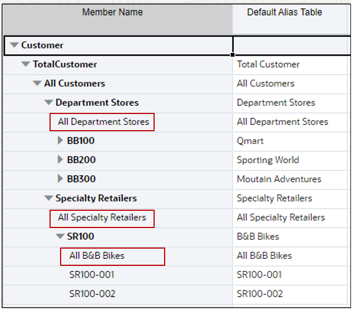Image resolution: width=356 pixels, height=312 pixels.
Task: Collapse the Department Stores node
Action: point(49,103)
